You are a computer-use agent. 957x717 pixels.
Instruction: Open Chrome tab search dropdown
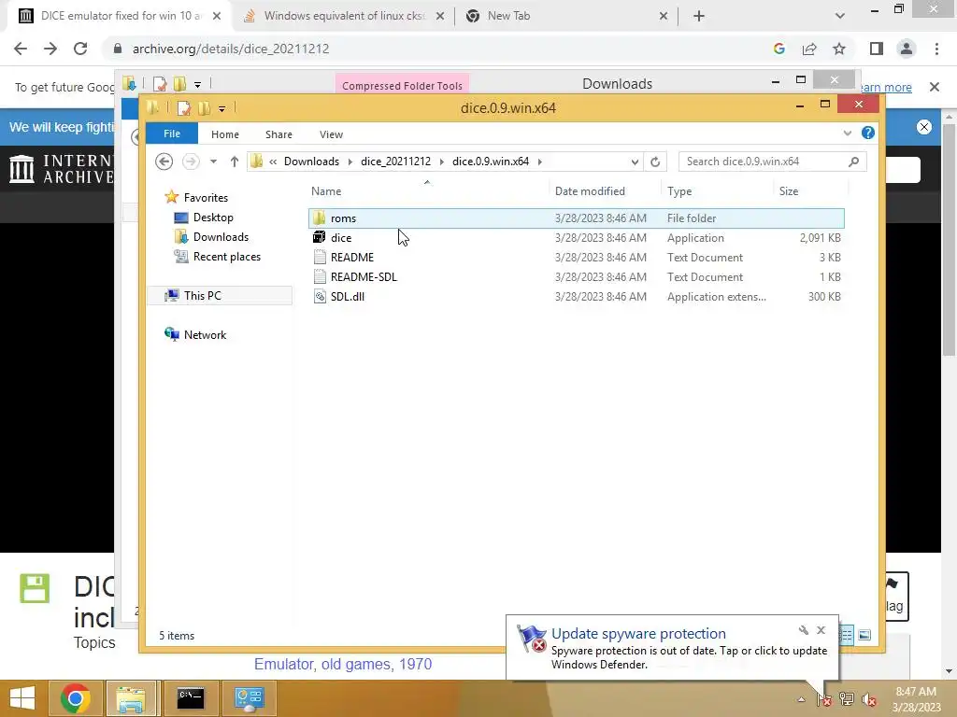840,16
